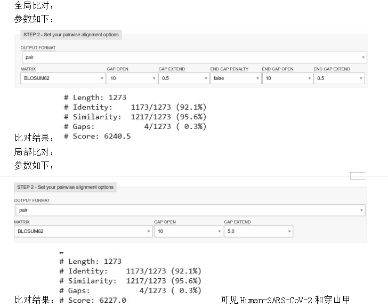The image size is (388, 307).
Task: Open the END GAP OPEN 10 dropdown
Action: [x=288, y=78]
